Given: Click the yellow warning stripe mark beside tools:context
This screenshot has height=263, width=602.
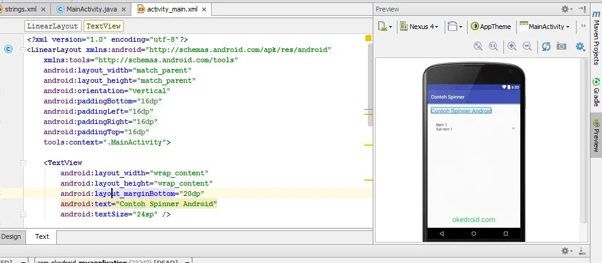Looking at the screenshot, I should tap(368, 145).
